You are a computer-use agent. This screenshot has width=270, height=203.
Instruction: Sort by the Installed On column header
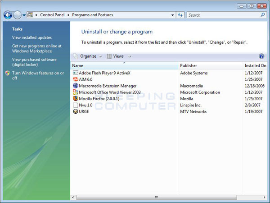(255, 65)
